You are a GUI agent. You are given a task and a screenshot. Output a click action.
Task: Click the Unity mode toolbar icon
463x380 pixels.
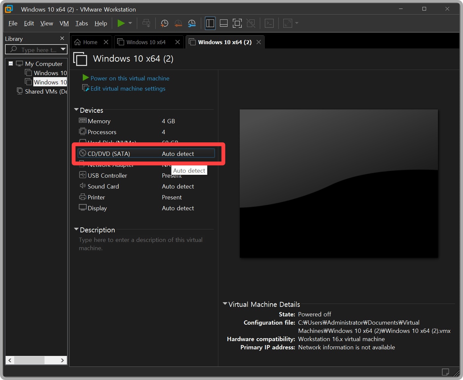[251, 23]
